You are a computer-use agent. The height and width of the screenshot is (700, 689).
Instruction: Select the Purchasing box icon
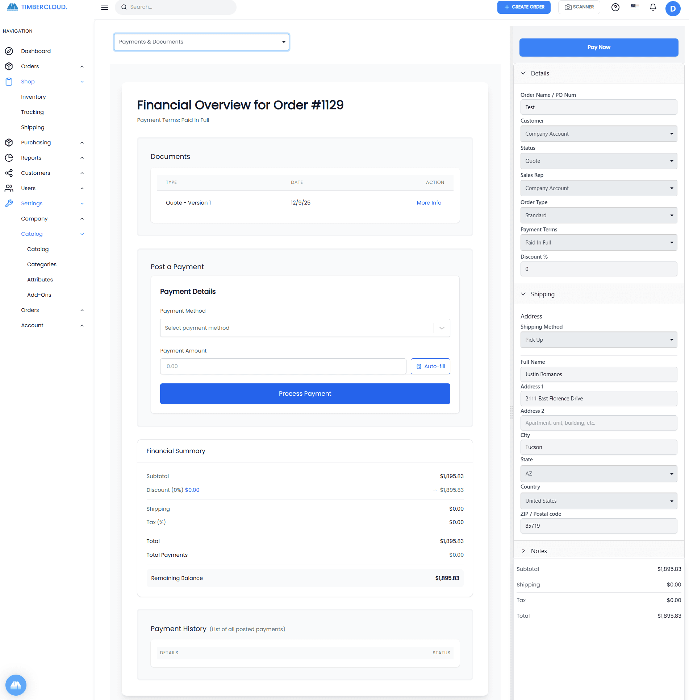point(9,142)
